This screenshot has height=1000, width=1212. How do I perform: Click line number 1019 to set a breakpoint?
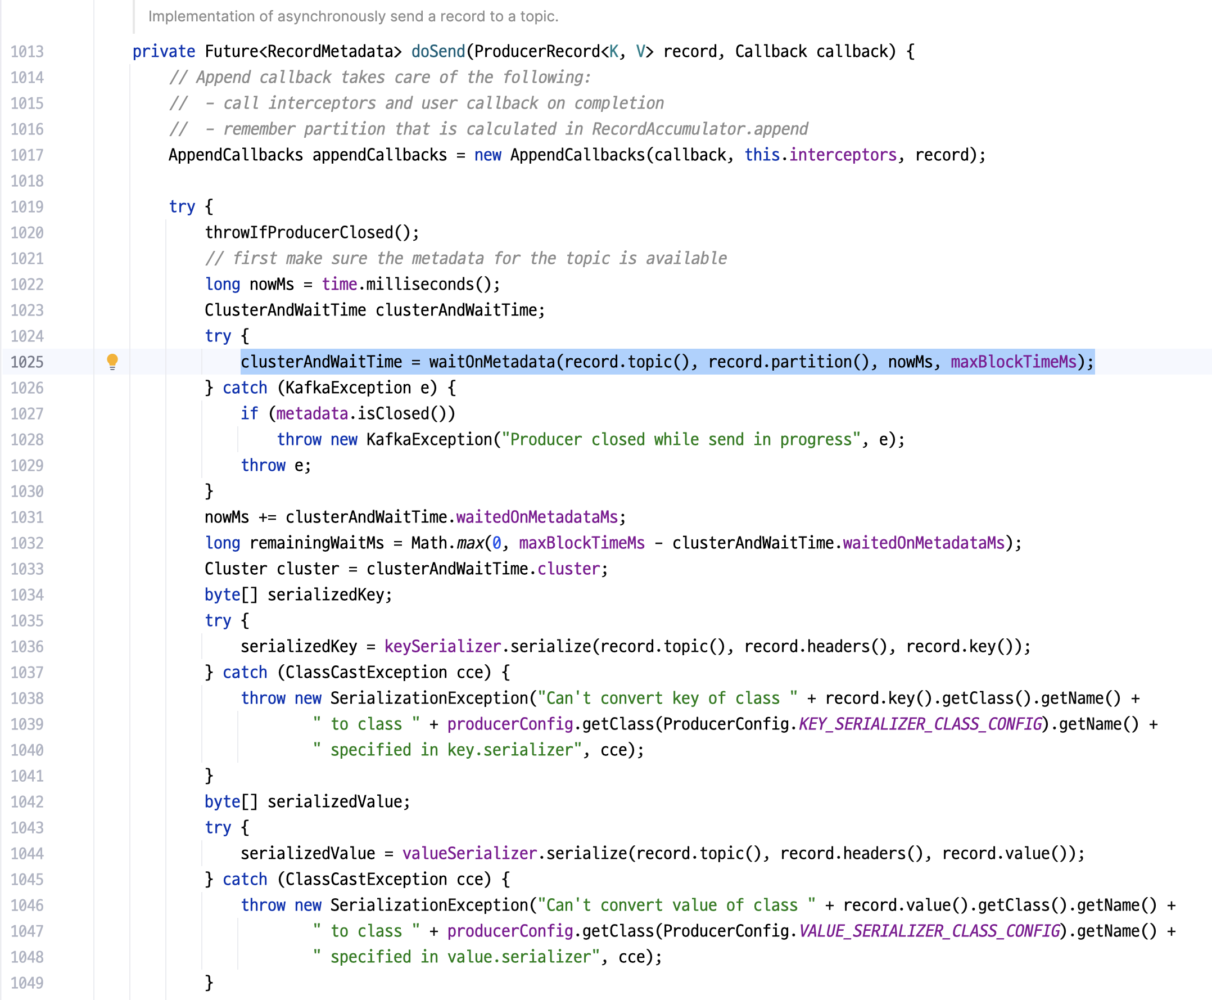tap(27, 207)
